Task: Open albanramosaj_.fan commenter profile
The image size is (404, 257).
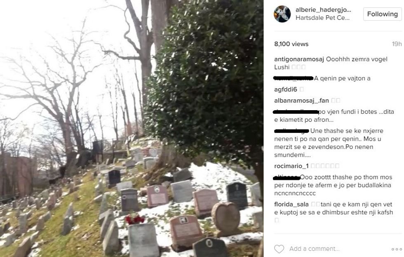Action: coord(301,101)
